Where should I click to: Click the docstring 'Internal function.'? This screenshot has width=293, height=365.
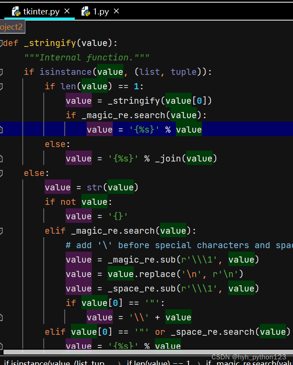(87, 57)
